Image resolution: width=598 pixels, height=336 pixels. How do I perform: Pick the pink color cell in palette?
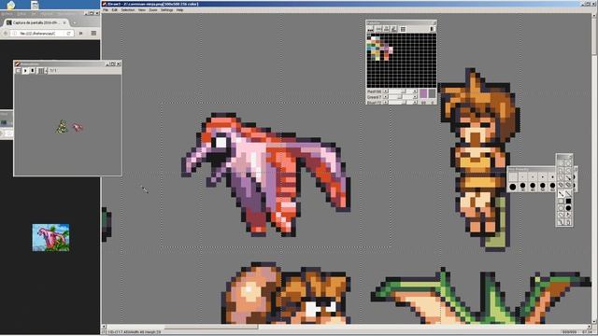coord(391,49)
